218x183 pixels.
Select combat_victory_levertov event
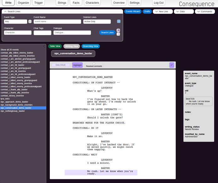tap(12, 96)
